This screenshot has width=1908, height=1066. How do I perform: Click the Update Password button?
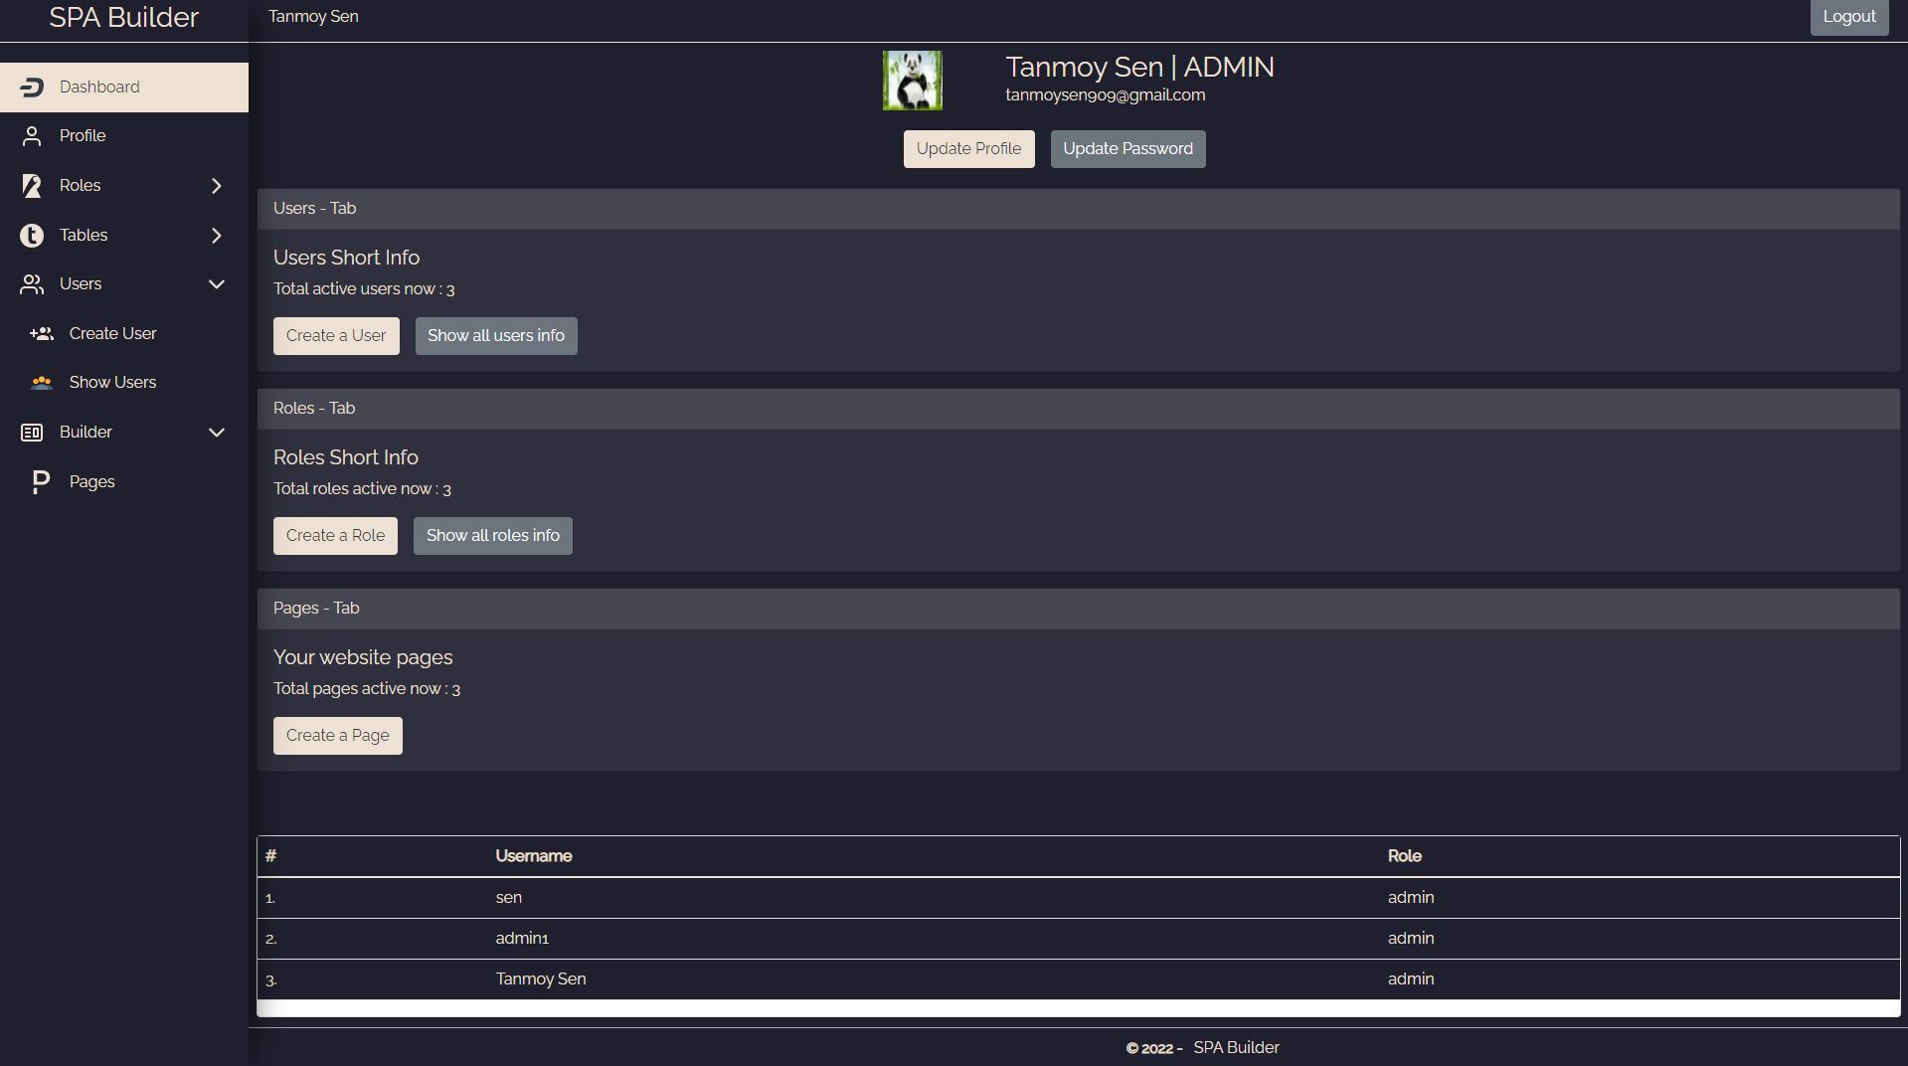(1127, 149)
